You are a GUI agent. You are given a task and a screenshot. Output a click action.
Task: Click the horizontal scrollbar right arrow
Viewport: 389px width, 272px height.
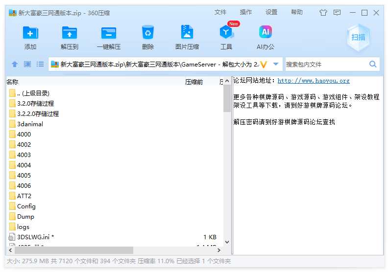219,250
